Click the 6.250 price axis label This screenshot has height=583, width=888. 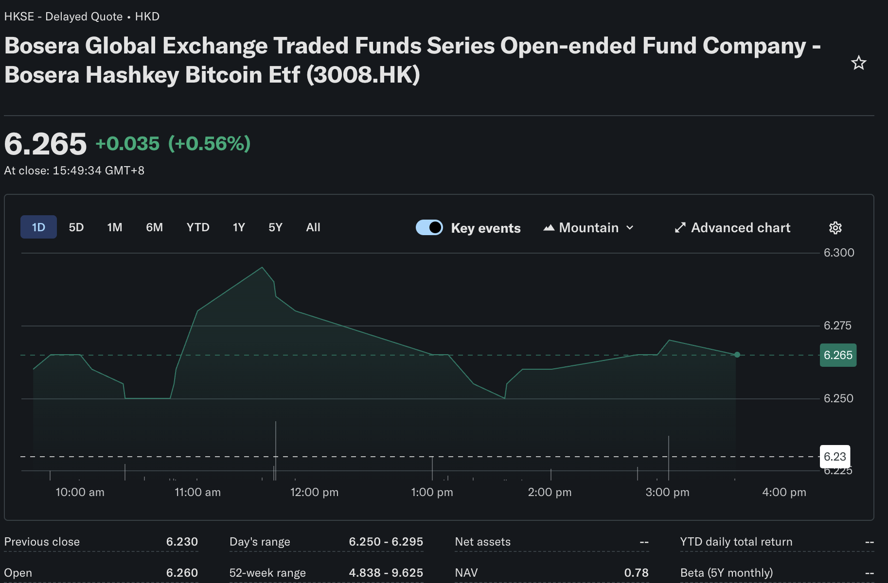click(838, 398)
